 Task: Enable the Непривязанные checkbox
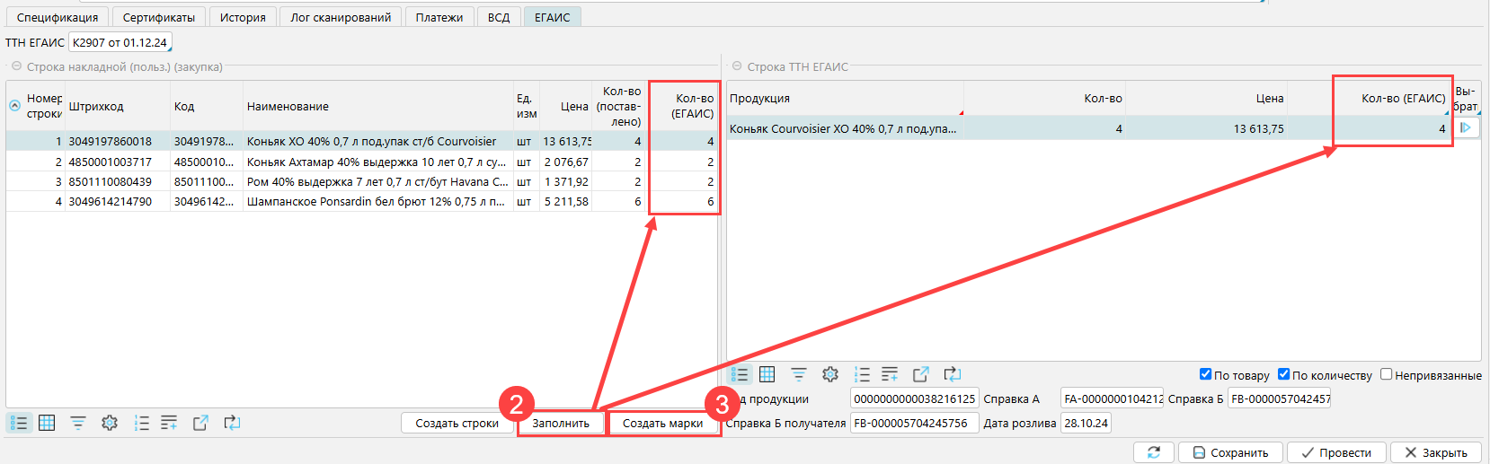tap(1386, 374)
